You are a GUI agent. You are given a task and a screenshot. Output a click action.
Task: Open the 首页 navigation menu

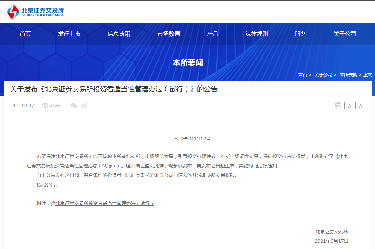tap(25, 34)
